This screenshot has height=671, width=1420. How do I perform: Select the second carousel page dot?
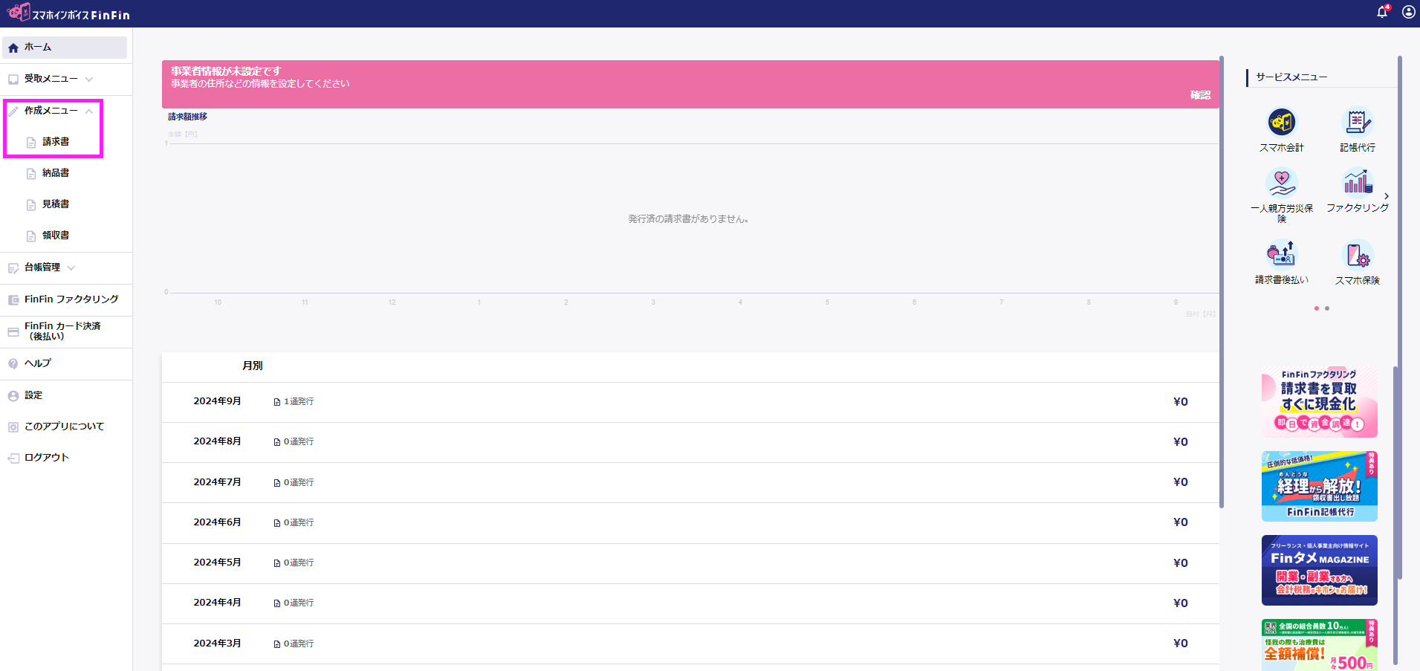point(1327,308)
